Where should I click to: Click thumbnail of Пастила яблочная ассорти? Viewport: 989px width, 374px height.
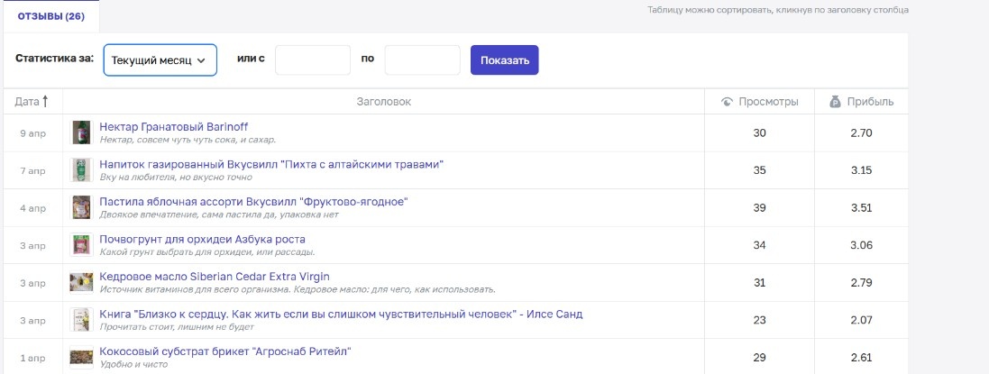(81, 207)
